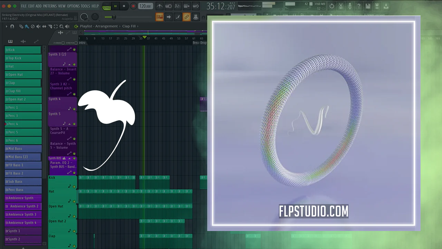Select the playlist Slip tool

44,26
